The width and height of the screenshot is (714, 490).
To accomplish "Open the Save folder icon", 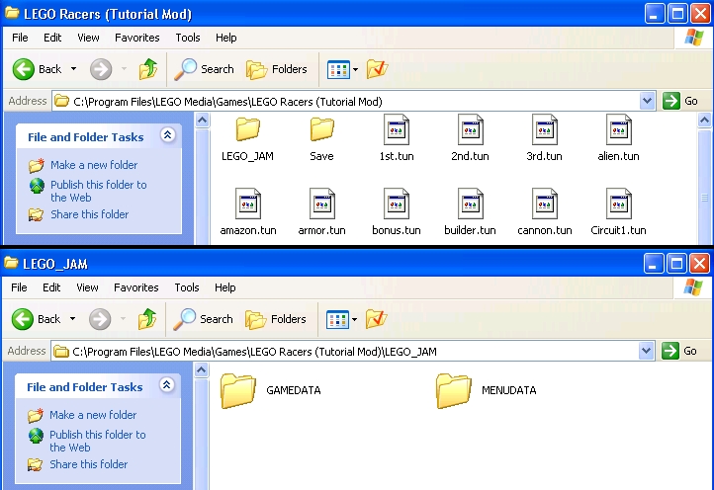I will click(322, 129).
